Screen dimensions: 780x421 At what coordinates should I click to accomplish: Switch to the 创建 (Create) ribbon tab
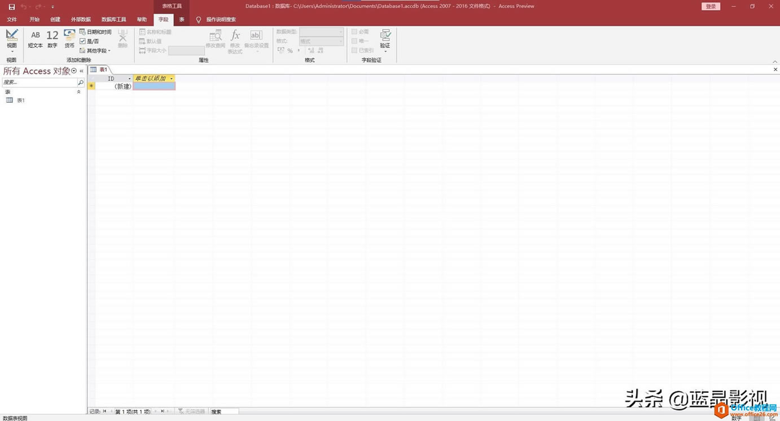[55, 19]
